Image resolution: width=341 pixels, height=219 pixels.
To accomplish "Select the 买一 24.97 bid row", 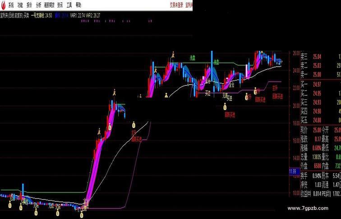I will coord(321,84).
